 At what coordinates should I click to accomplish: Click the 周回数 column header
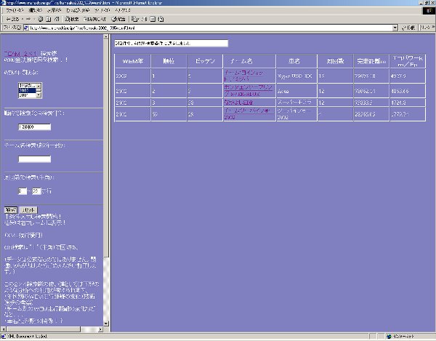tap(335, 61)
